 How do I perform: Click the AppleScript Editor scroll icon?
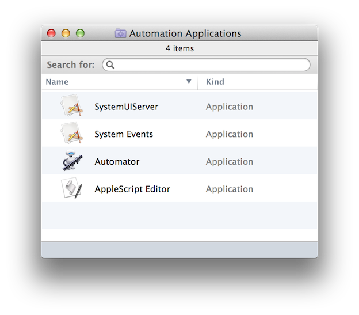[x=72, y=188]
